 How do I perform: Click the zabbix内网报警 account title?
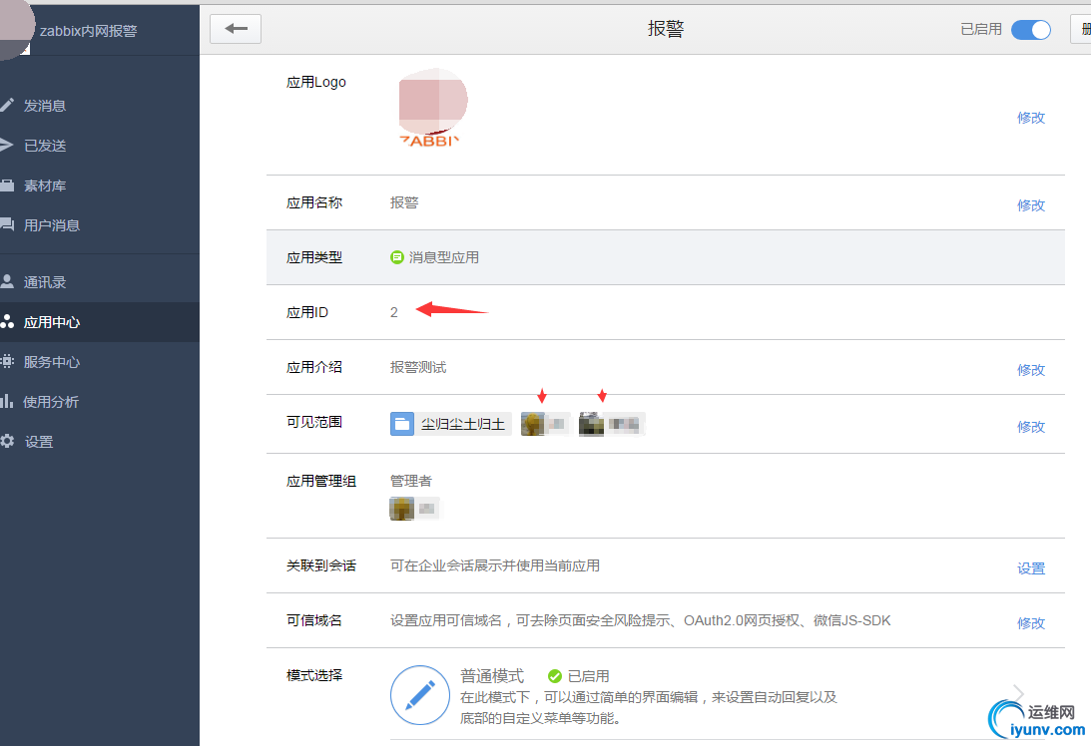[89, 31]
